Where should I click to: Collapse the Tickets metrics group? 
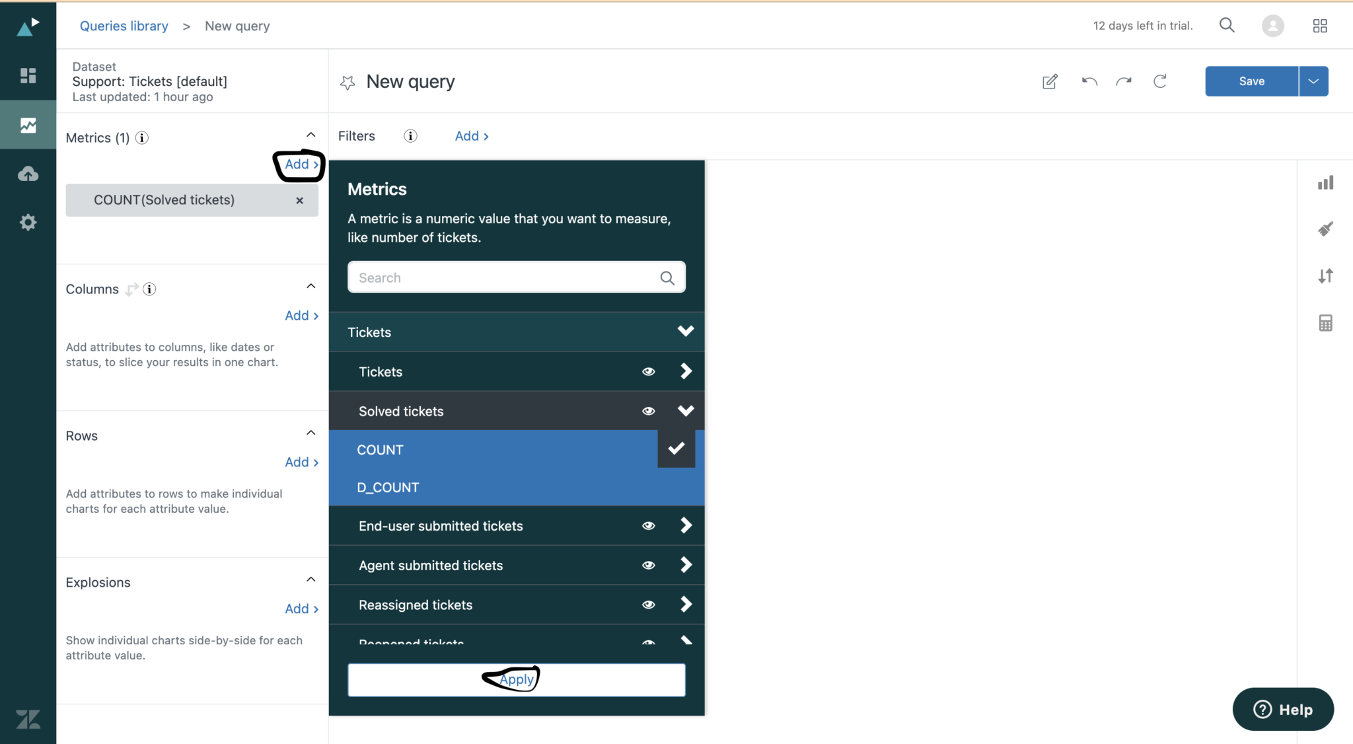coord(685,332)
